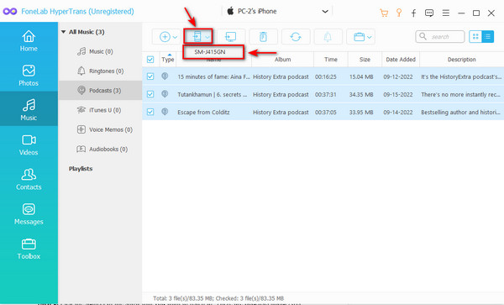Uncheck the Escape from Colditz row checkbox
504x305 pixels.
pos(150,112)
